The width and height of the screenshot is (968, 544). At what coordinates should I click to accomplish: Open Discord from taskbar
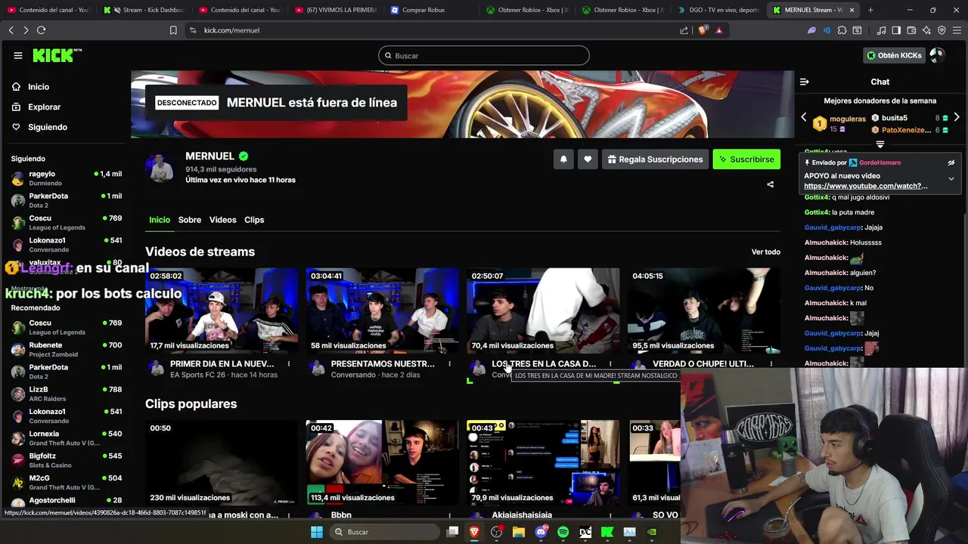point(541,532)
